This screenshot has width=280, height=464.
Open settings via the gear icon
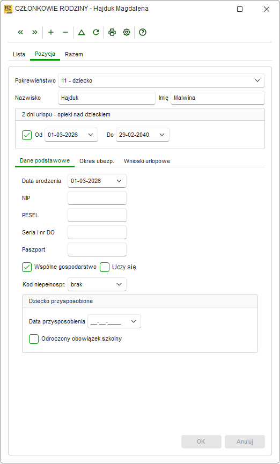(127, 33)
